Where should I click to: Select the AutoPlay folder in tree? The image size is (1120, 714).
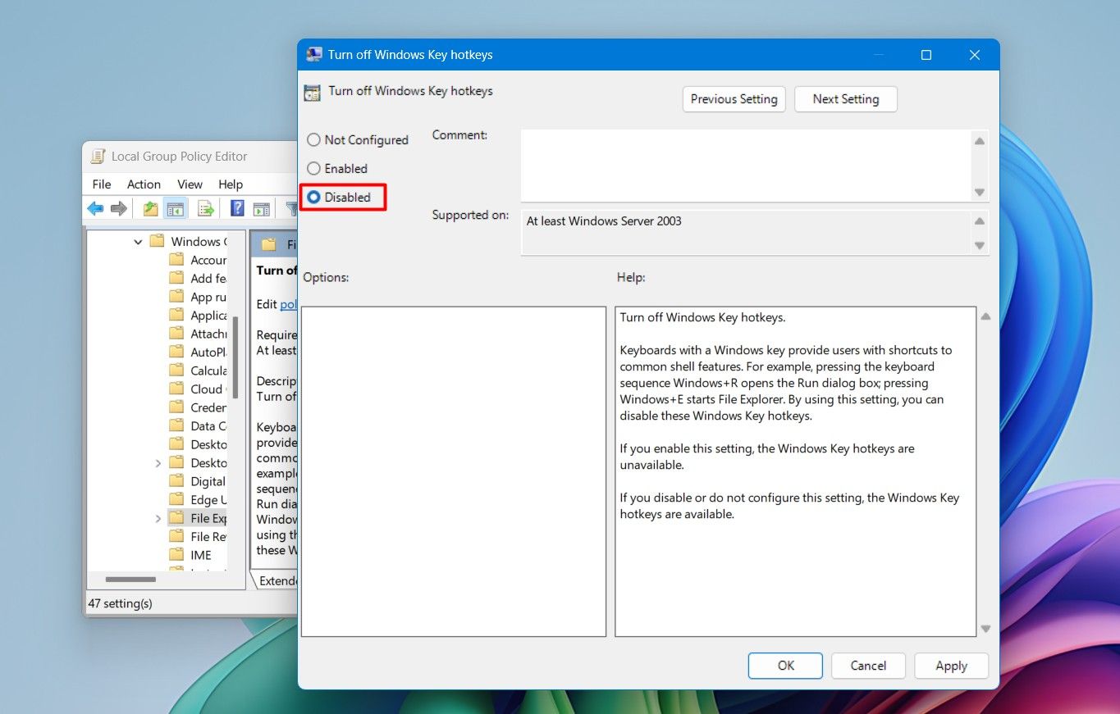[x=198, y=352]
